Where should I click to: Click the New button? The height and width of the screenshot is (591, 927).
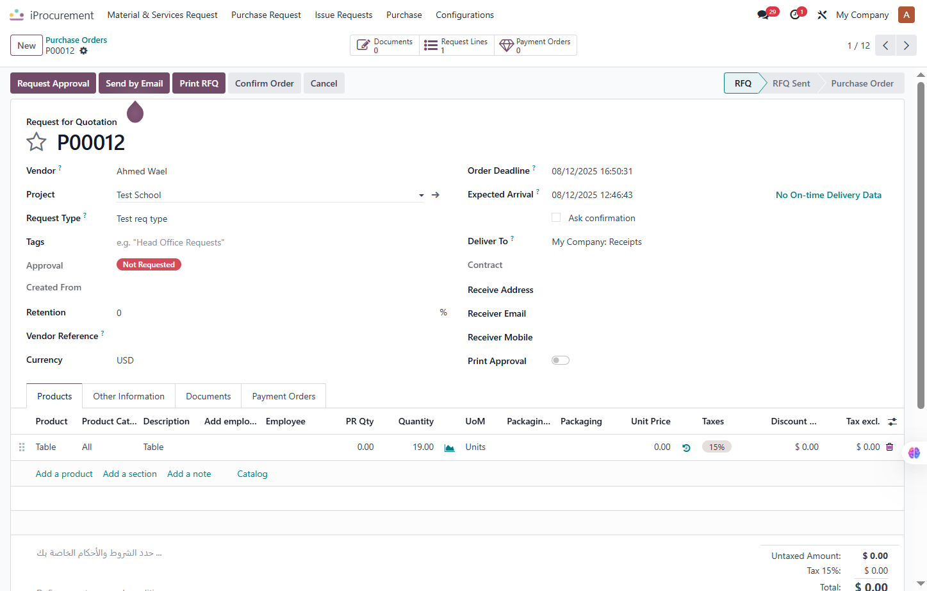tap(27, 46)
